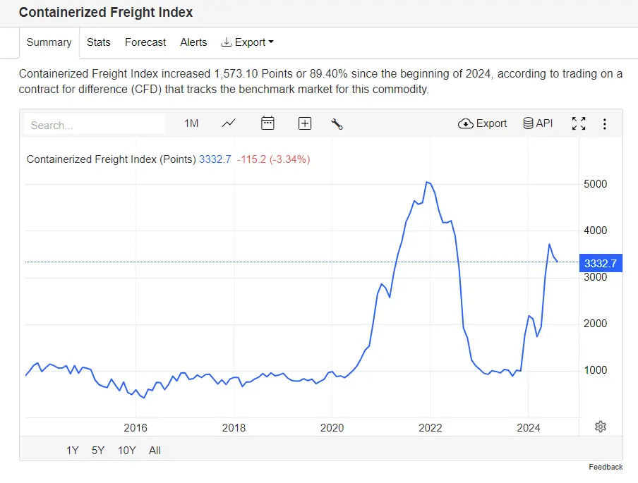Screen dimensions: 638x483
Task: Select the 1Y time range
Action: click(x=73, y=450)
